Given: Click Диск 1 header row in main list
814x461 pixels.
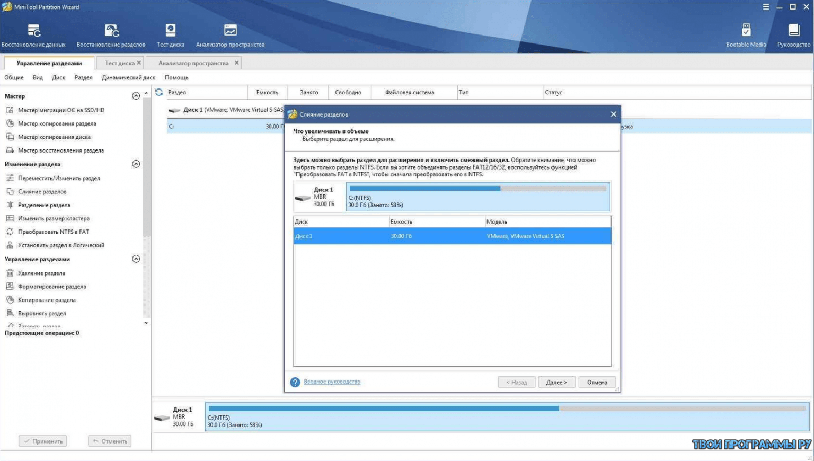Looking at the screenshot, I should pyautogui.click(x=226, y=110).
